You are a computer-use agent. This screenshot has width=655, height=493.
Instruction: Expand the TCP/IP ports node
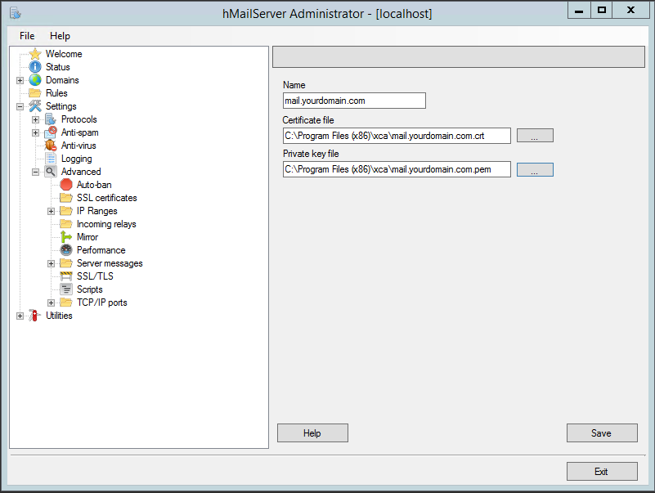[x=51, y=303]
